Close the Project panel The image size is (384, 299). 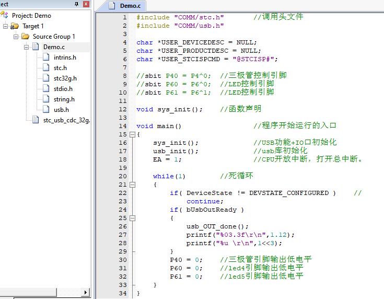pyautogui.click(x=86, y=4)
